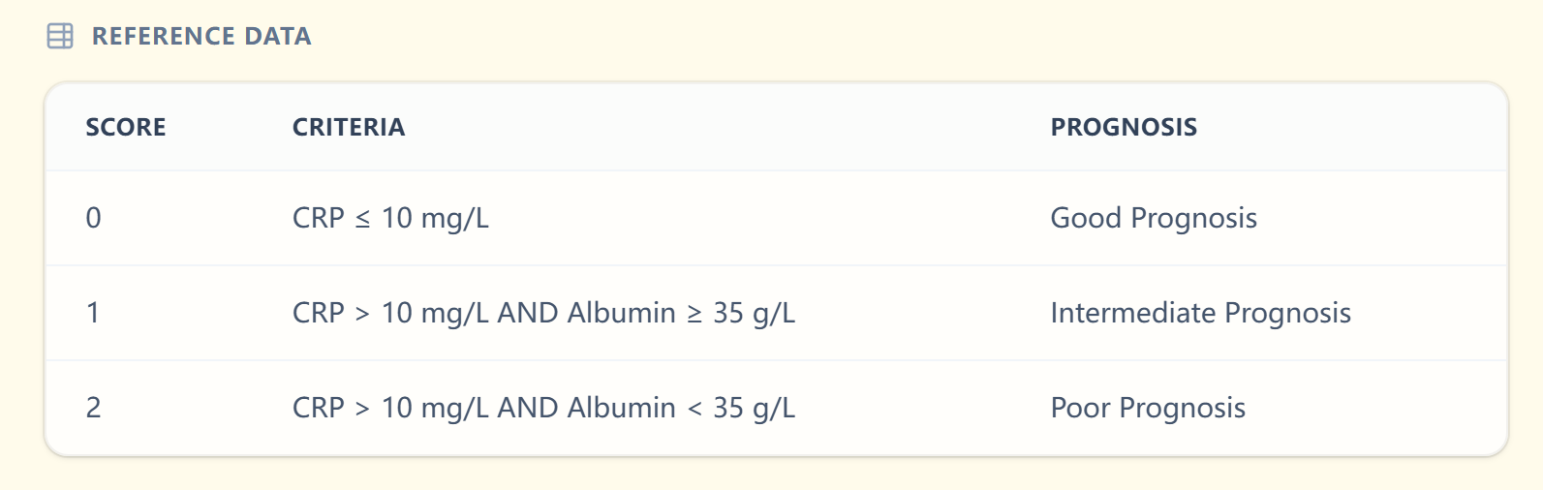Click the ≤ symbol in the score 0 criteria
The height and width of the screenshot is (490, 1543).
[x=362, y=220]
